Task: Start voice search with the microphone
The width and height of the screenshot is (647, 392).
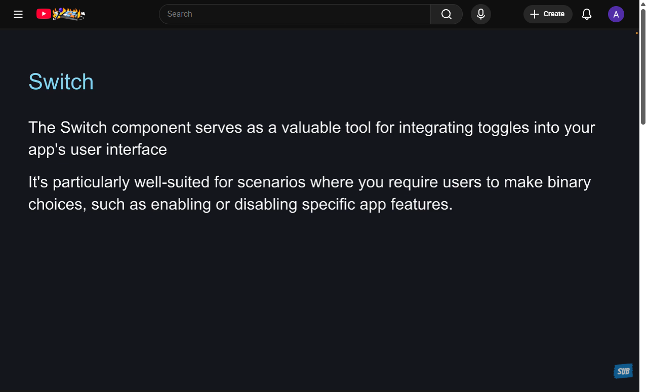Action: click(x=481, y=14)
